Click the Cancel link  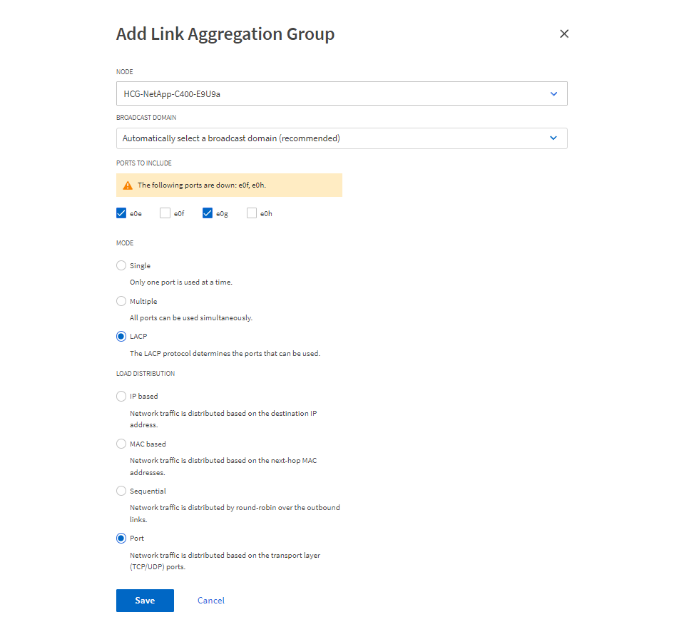tap(211, 601)
